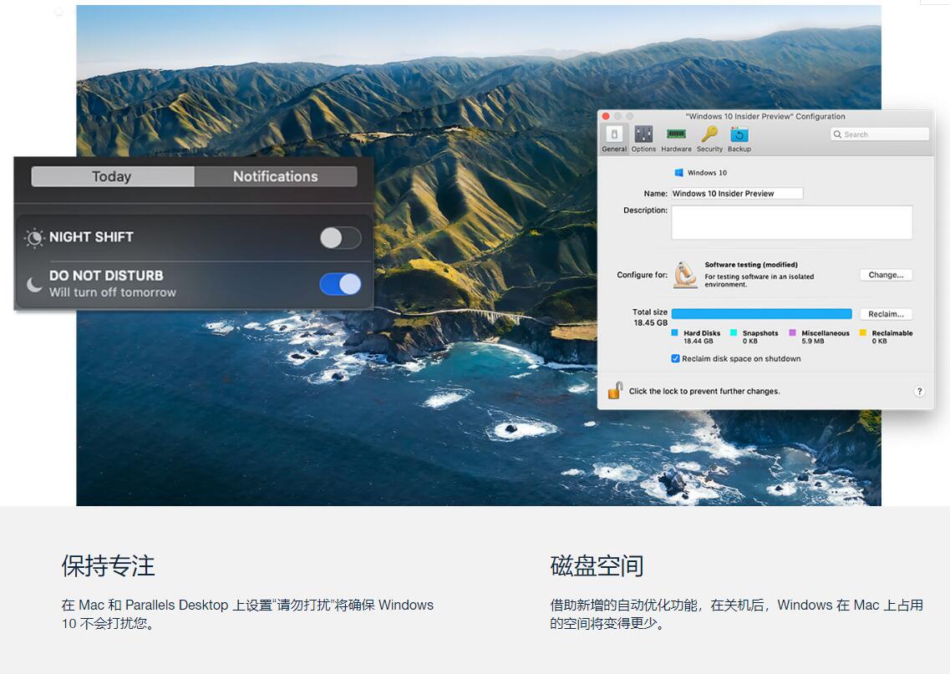
Task: Click 'Will turn off tomorrow' text
Action: (x=113, y=292)
